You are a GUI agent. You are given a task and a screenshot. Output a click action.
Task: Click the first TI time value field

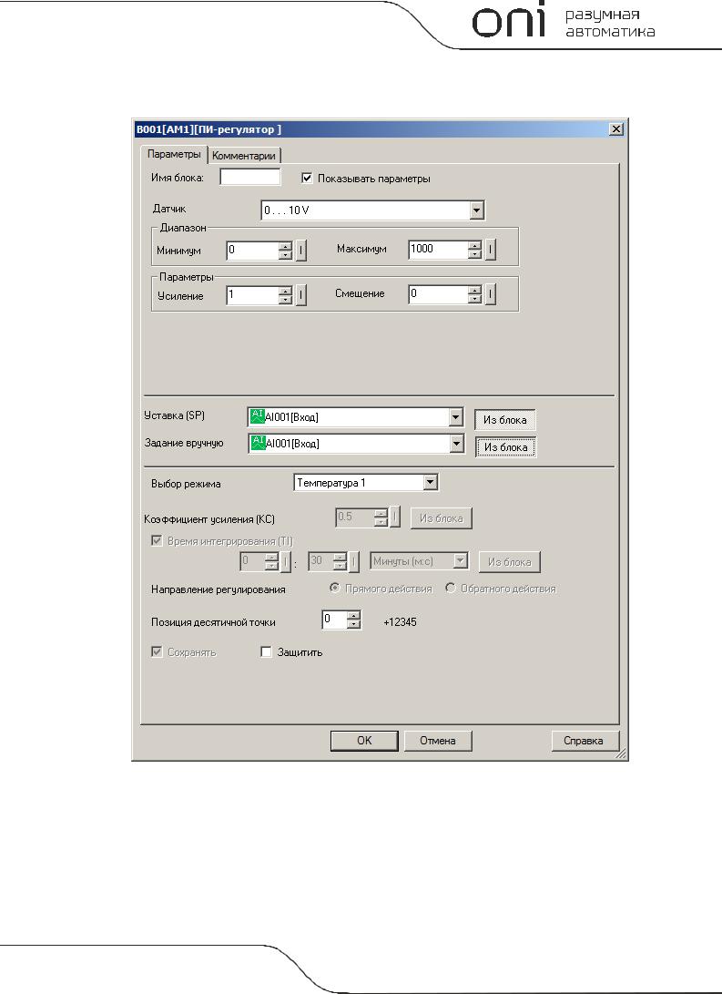pos(252,561)
